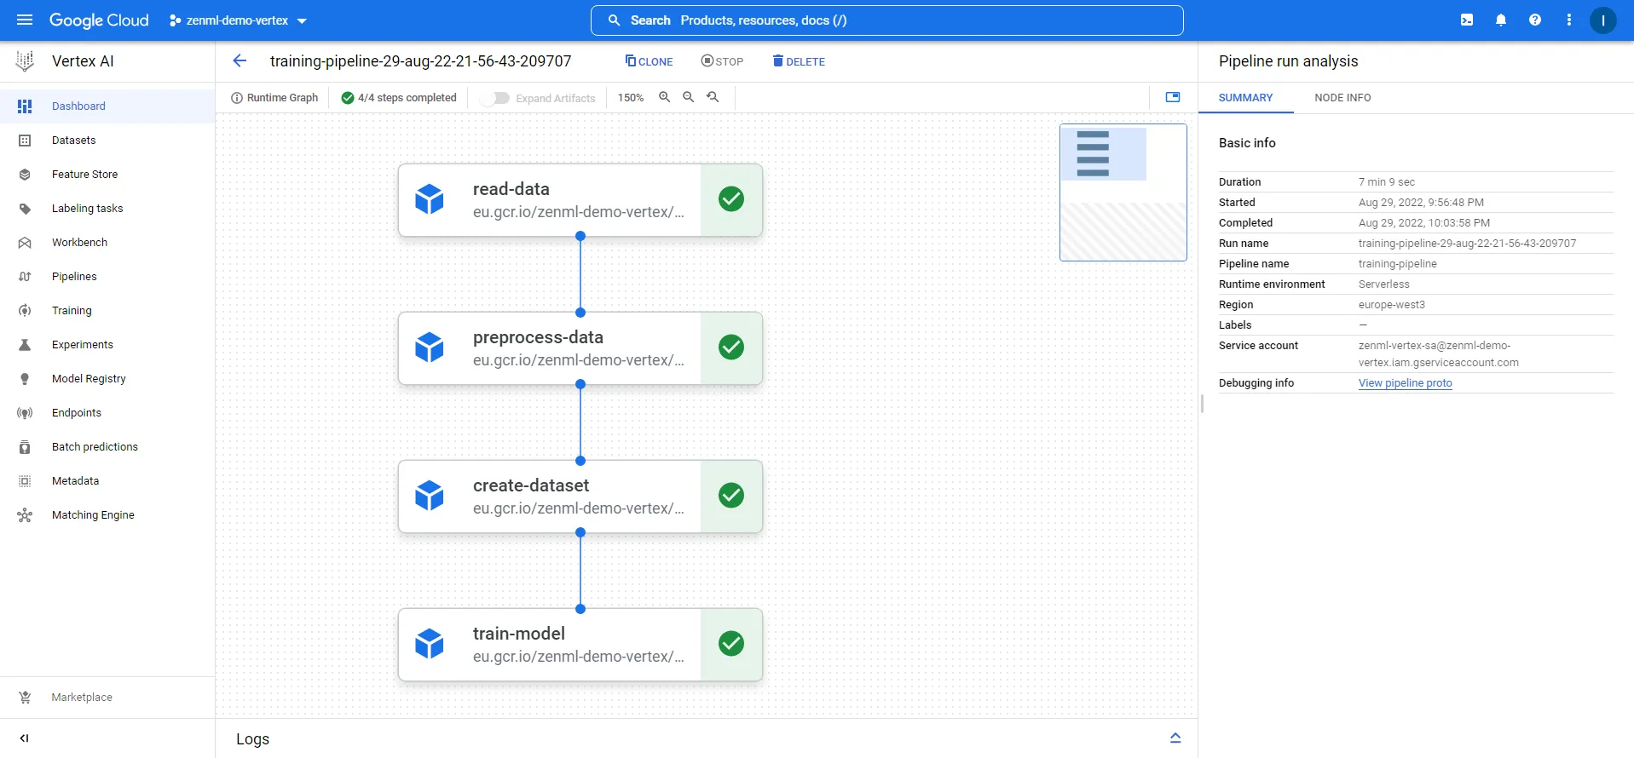
Task: Select the train-model pipeline node
Action: 580,645
